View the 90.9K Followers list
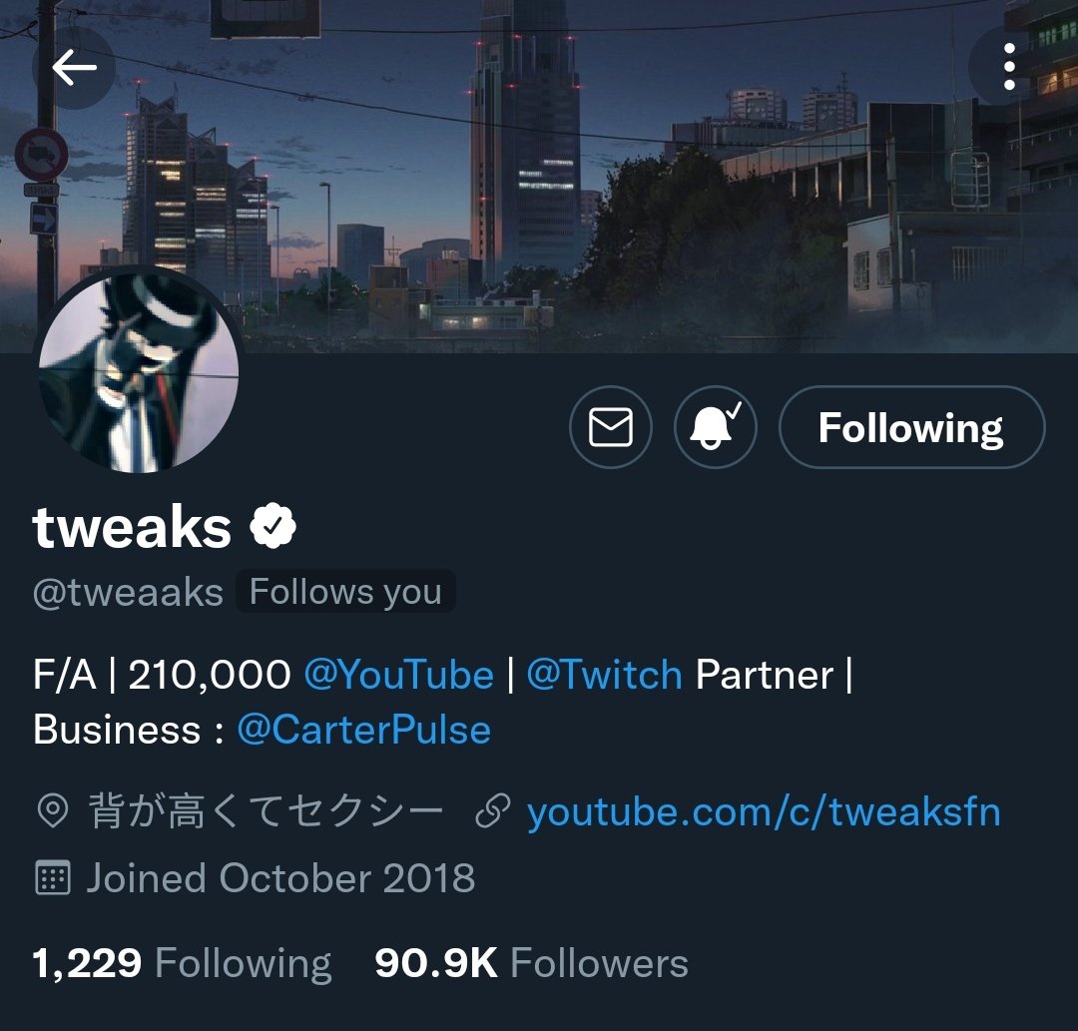1078x1031 pixels. pyautogui.click(x=531, y=963)
